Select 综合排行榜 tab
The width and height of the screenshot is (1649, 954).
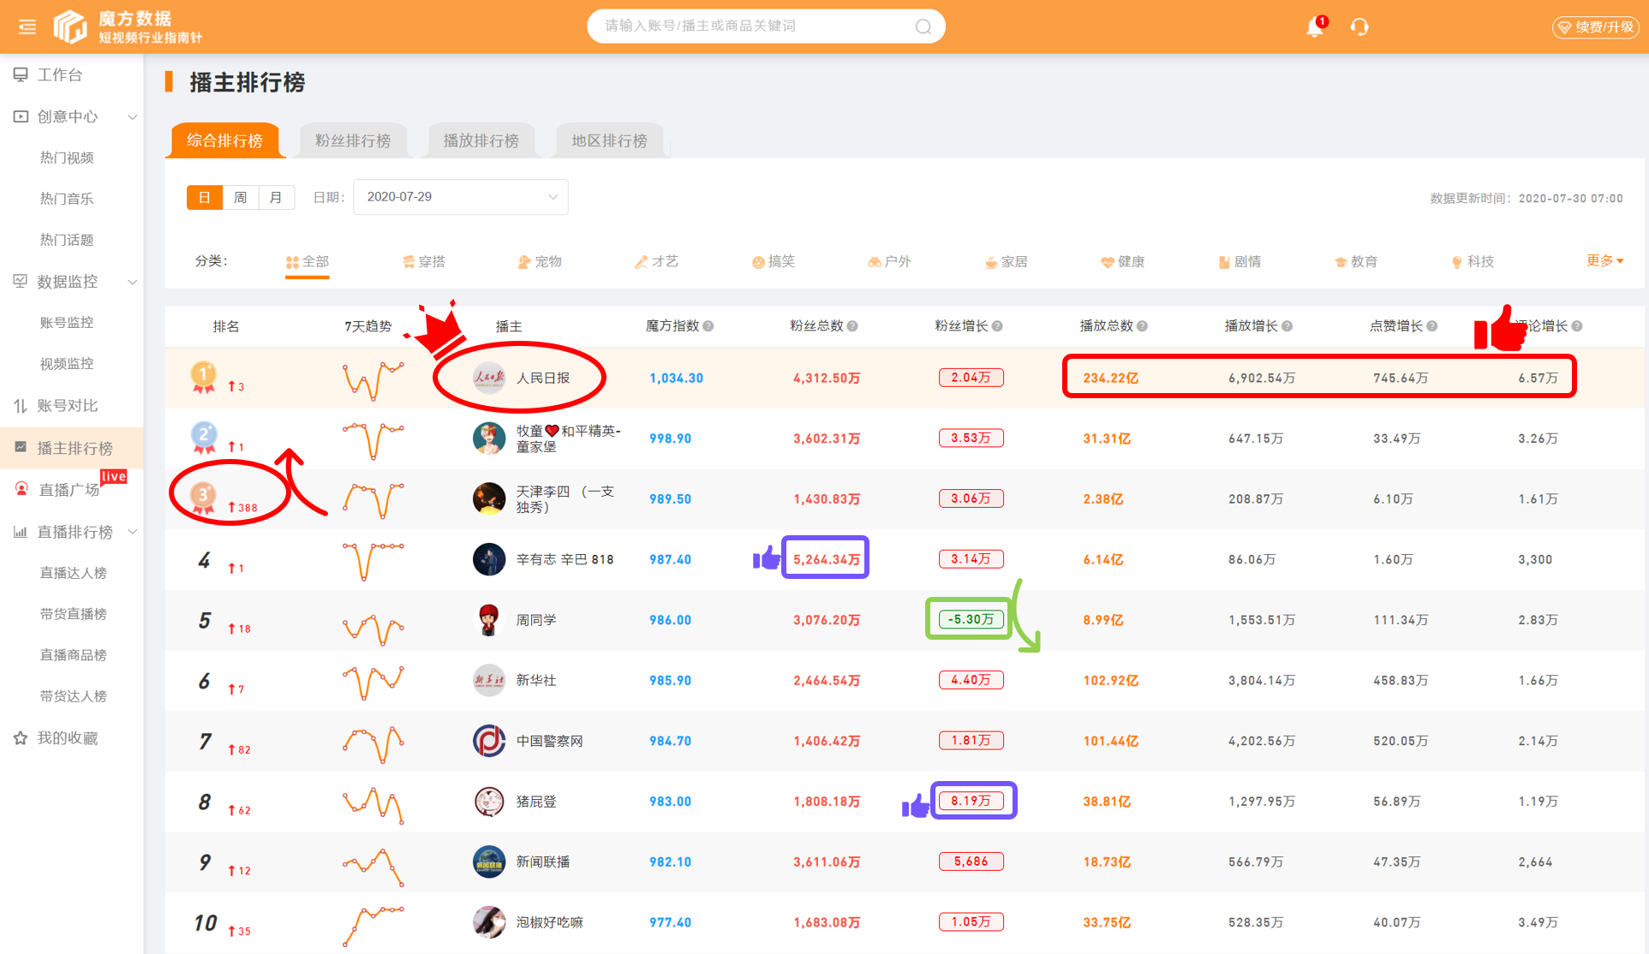(x=224, y=140)
